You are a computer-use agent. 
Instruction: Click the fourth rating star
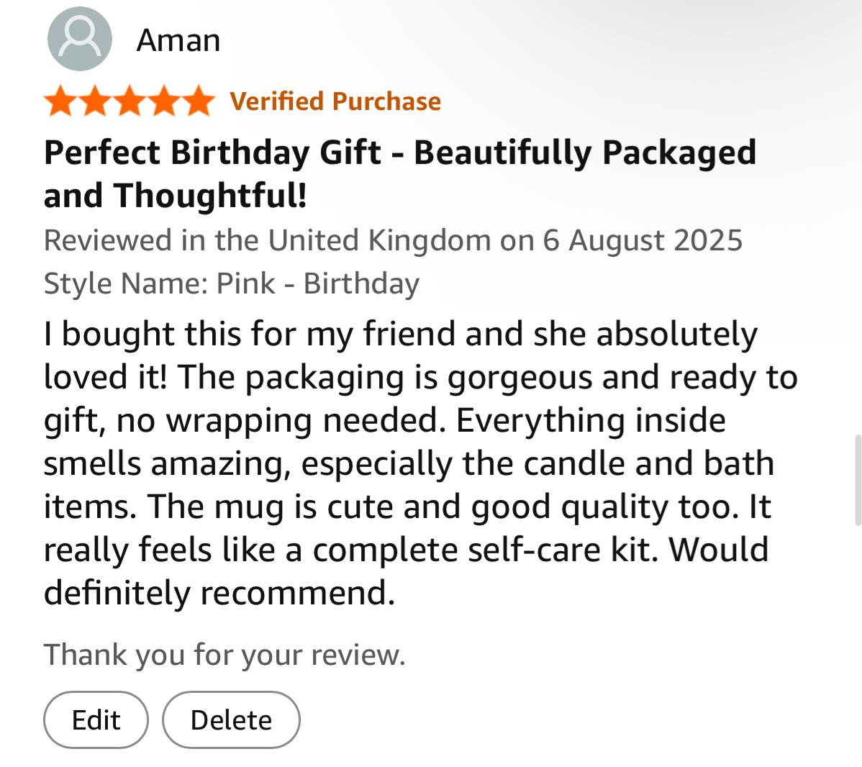pos(163,102)
